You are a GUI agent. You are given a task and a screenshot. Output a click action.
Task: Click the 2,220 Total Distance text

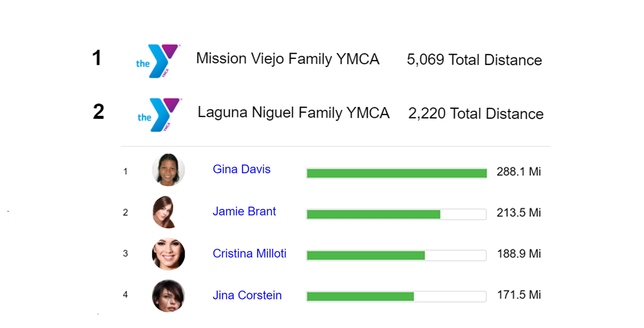click(x=476, y=114)
